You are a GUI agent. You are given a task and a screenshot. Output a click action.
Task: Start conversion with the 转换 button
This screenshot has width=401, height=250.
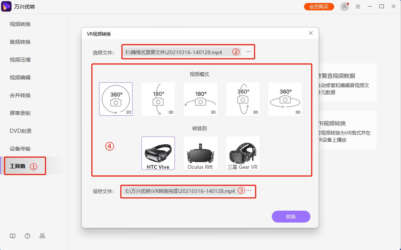[291, 216]
